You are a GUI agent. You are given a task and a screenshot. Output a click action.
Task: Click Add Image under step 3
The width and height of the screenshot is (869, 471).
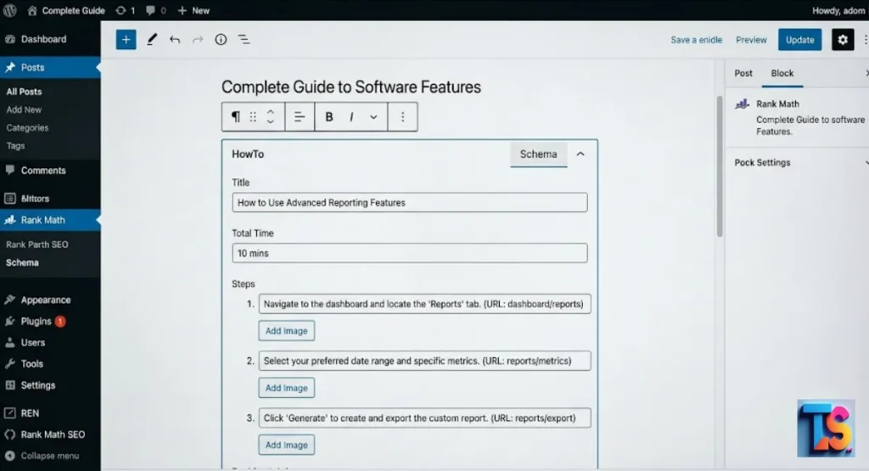tap(287, 445)
